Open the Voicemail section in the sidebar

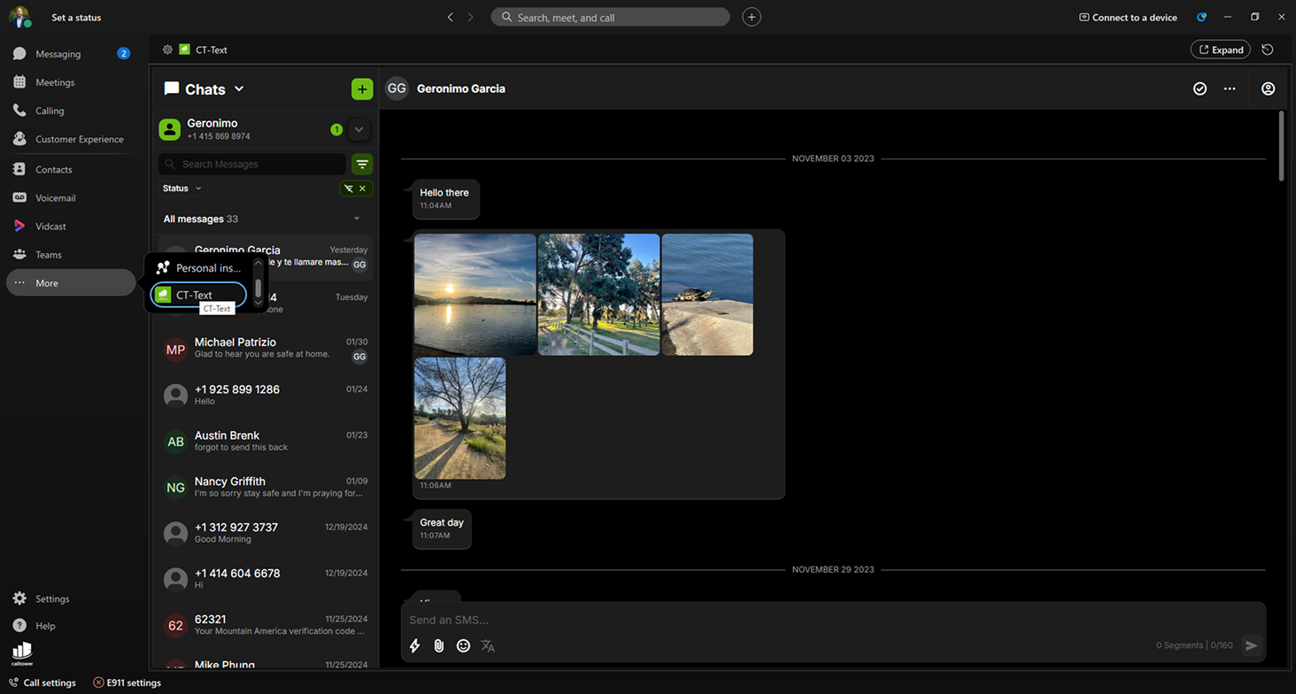tap(55, 198)
